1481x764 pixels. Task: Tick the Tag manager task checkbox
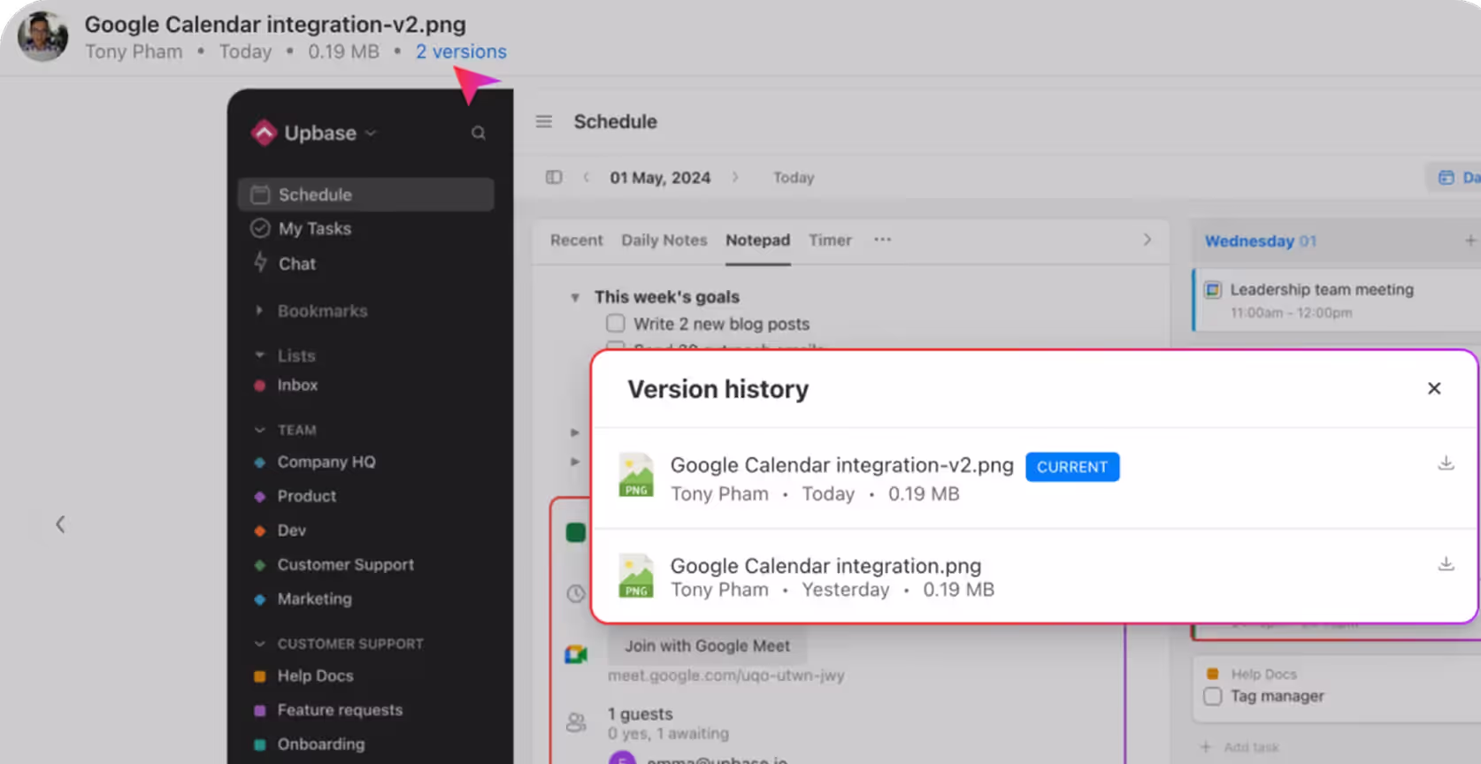coord(1213,697)
